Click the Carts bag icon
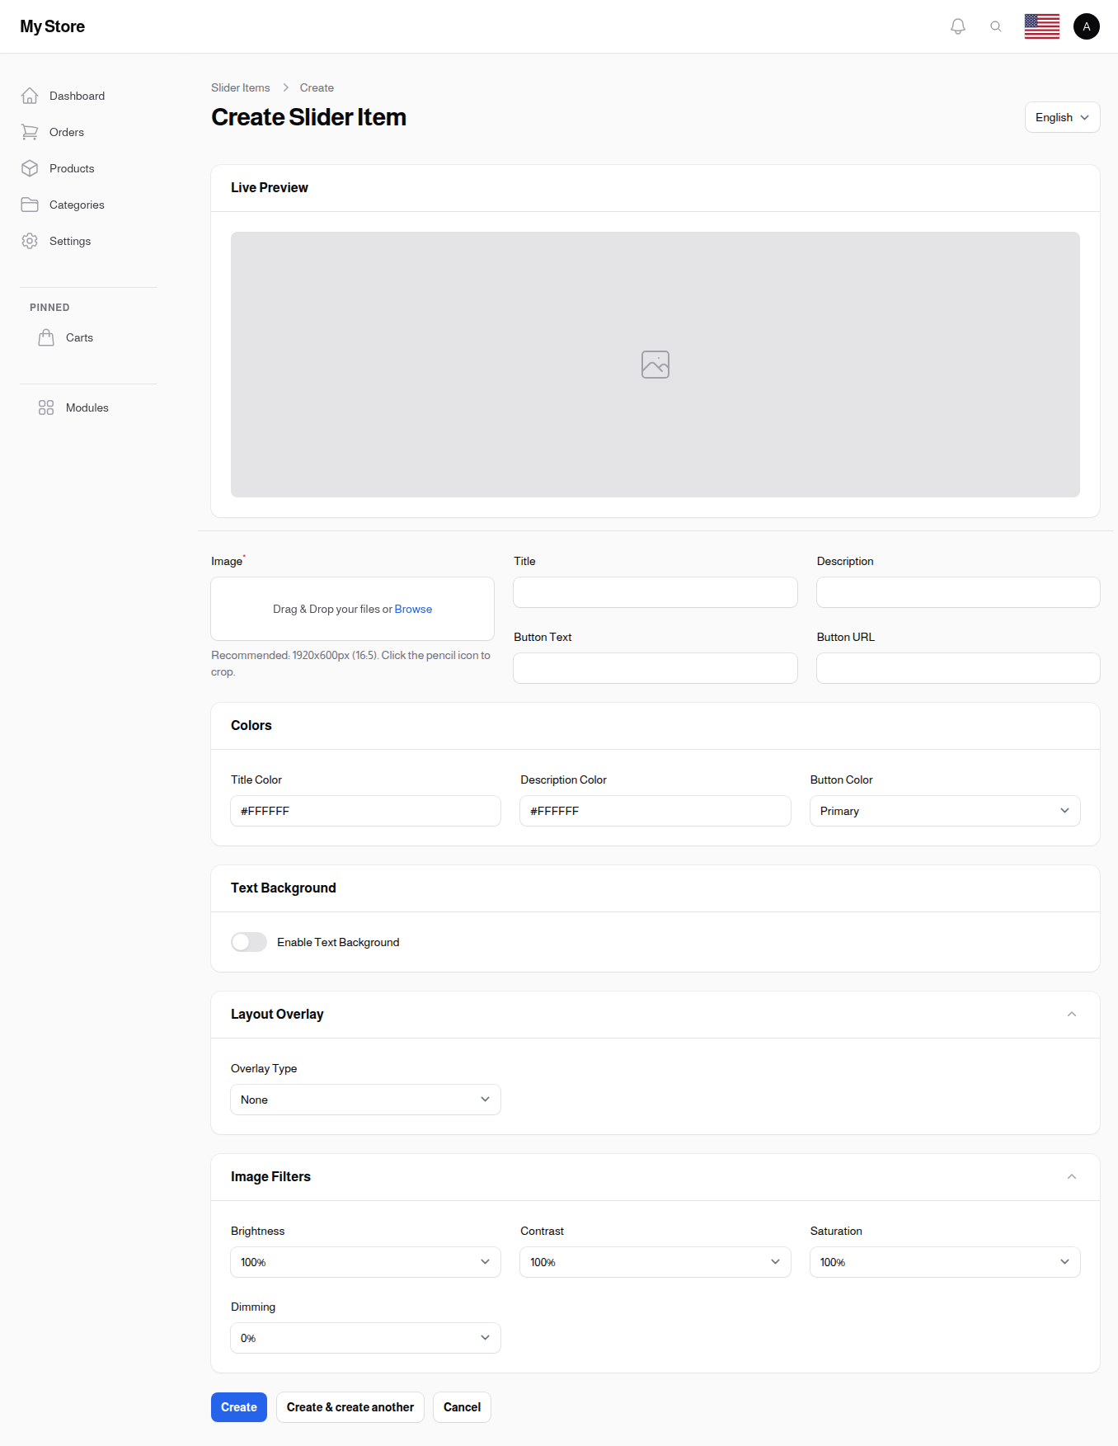The height and width of the screenshot is (1446, 1118). (46, 337)
